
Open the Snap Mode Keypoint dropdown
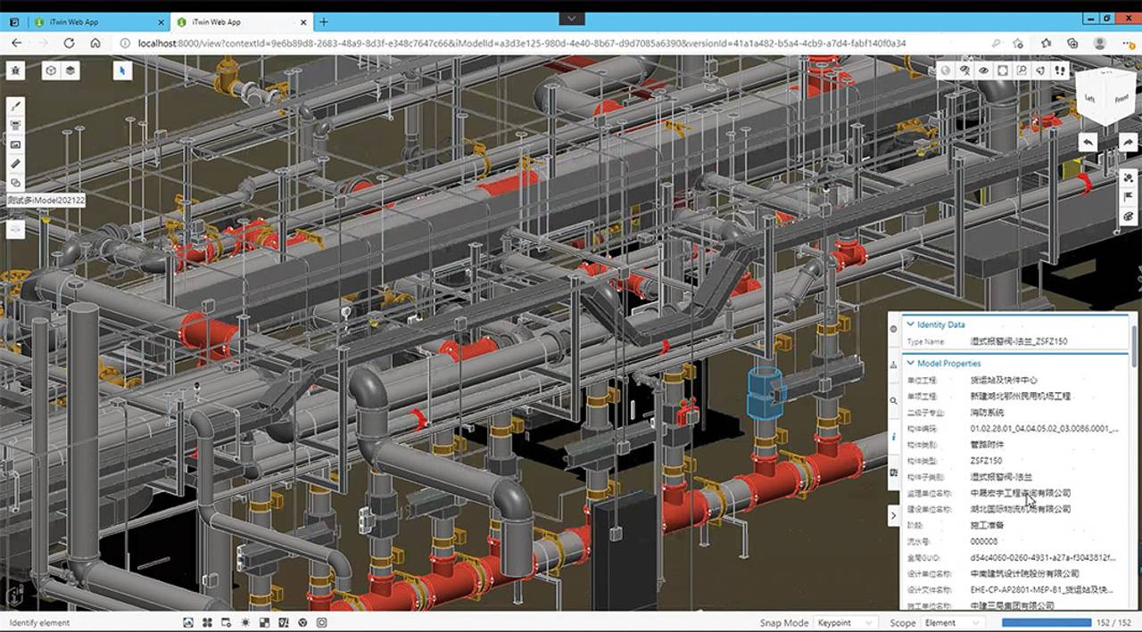tap(846, 623)
